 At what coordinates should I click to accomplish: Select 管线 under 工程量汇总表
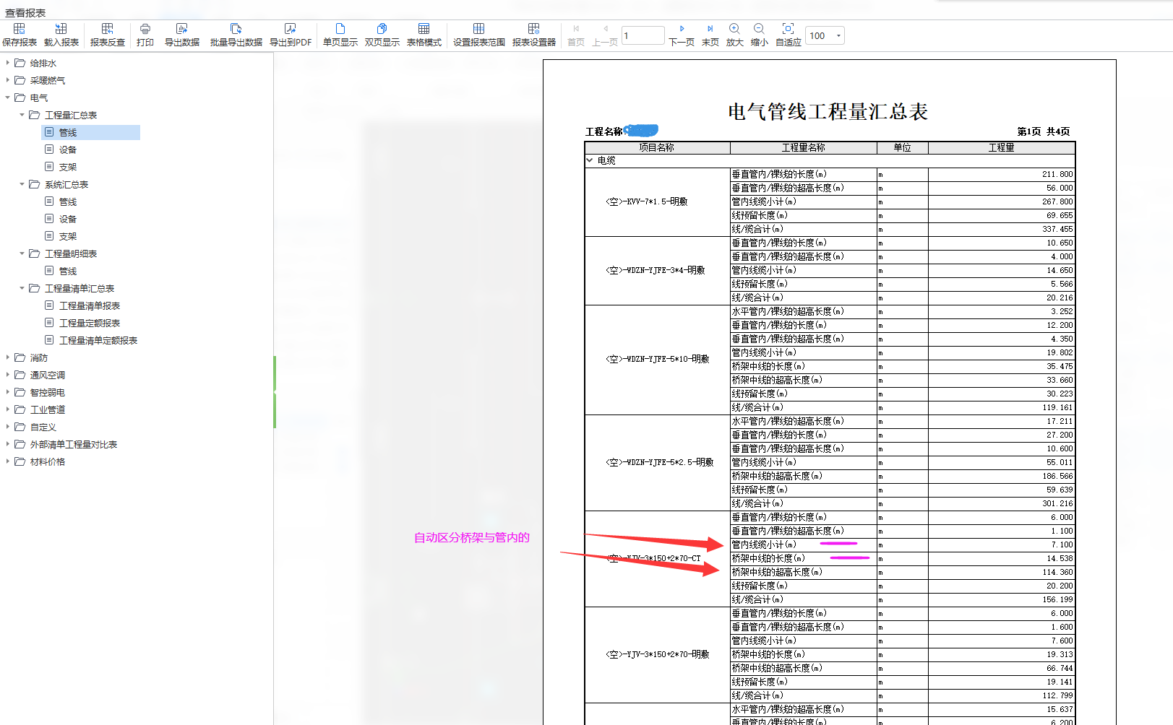tap(91, 132)
